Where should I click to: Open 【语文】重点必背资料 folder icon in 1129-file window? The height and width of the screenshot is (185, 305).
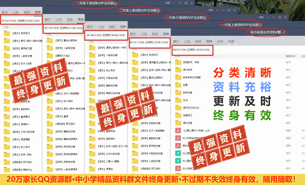point(50,41)
